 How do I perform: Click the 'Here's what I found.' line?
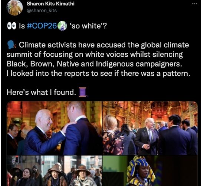[41, 92]
